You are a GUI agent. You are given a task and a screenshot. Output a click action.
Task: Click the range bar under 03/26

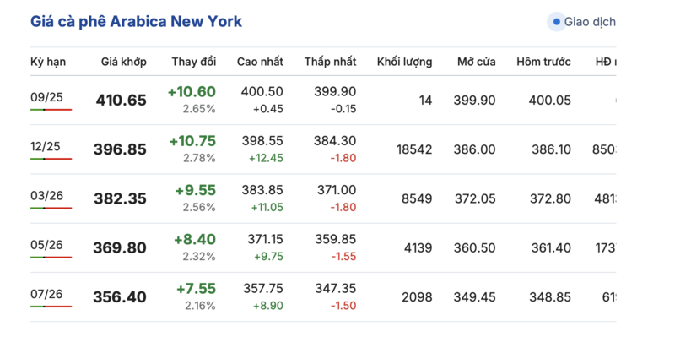click(x=51, y=208)
